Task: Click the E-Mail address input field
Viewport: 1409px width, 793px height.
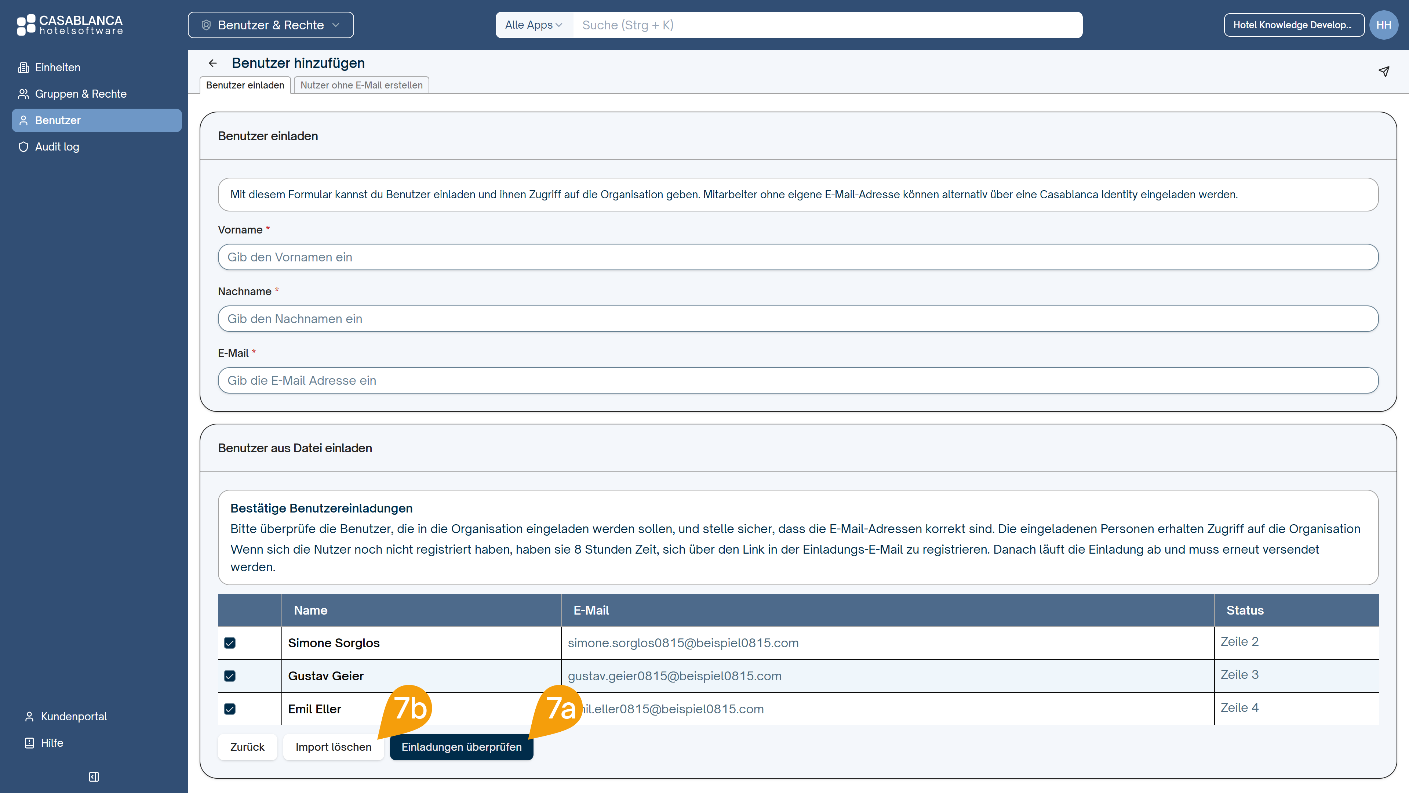Action: click(798, 380)
